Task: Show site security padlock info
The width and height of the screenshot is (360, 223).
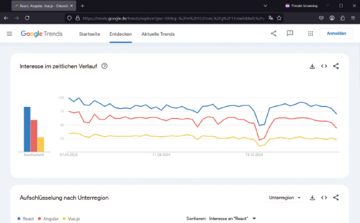Action: click(78, 18)
